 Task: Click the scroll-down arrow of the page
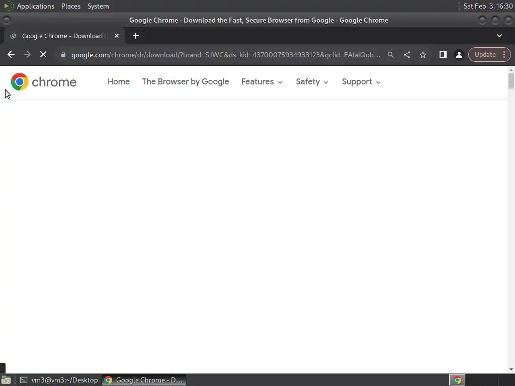(511, 369)
